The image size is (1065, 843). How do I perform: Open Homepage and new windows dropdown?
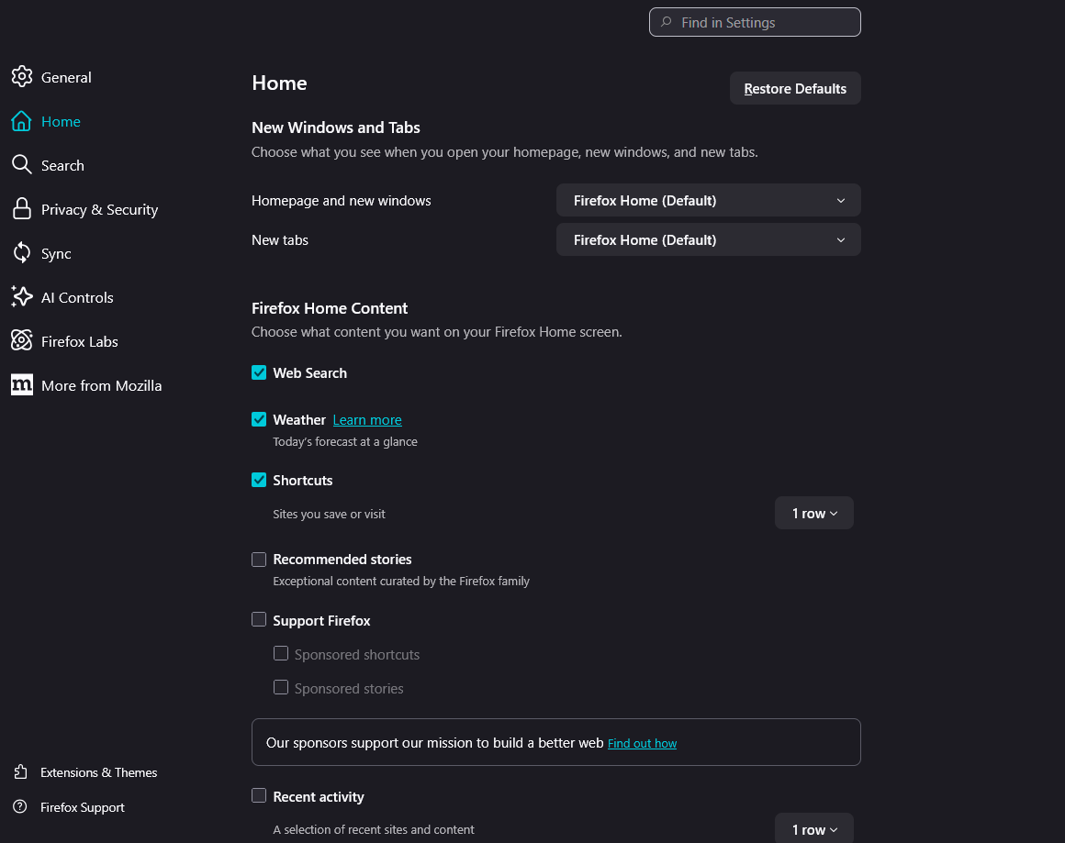pyautogui.click(x=708, y=200)
